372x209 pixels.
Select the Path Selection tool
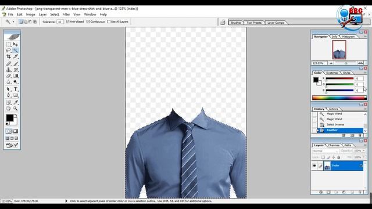9,89
